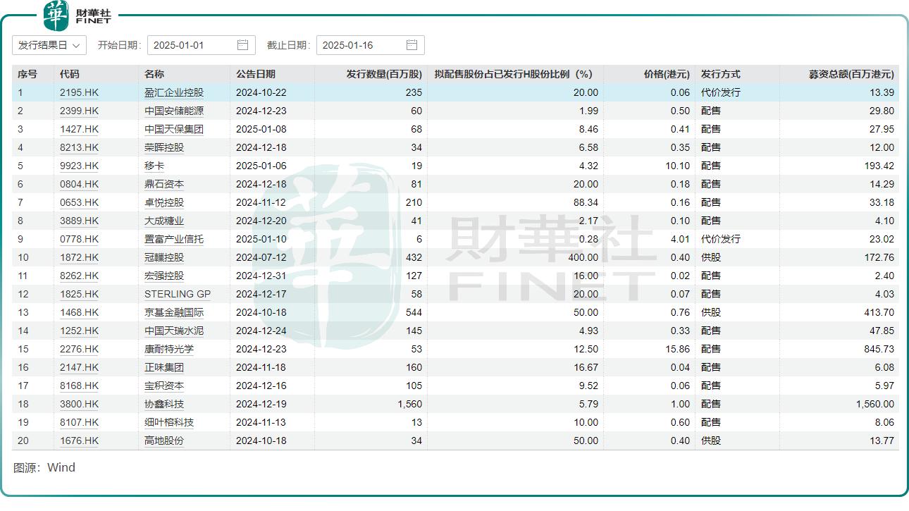Open stock code 1252.HK
The image size is (909, 511).
pos(80,331)
